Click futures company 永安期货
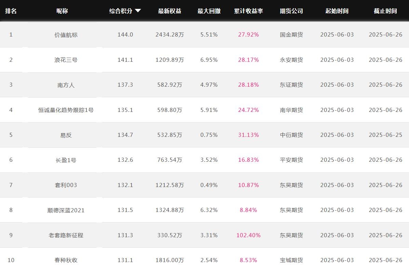 tap(291, 60)
